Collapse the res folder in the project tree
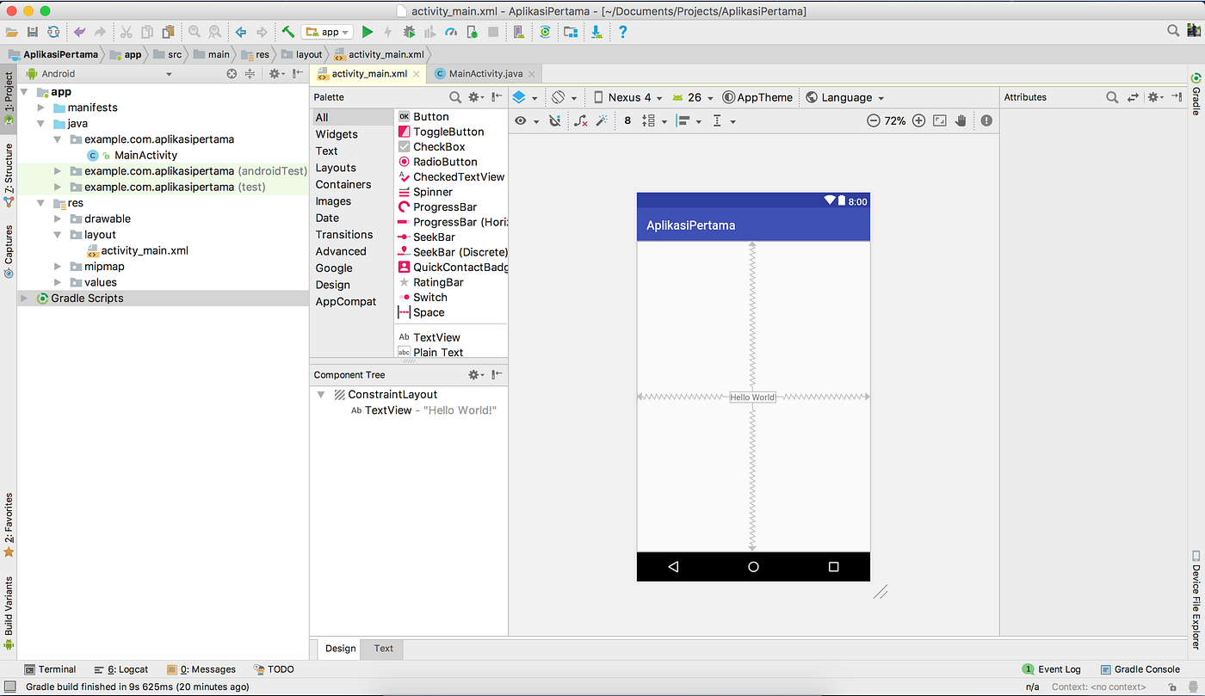The height and width of the screenshot is (696, 1205). coord(40,202)
